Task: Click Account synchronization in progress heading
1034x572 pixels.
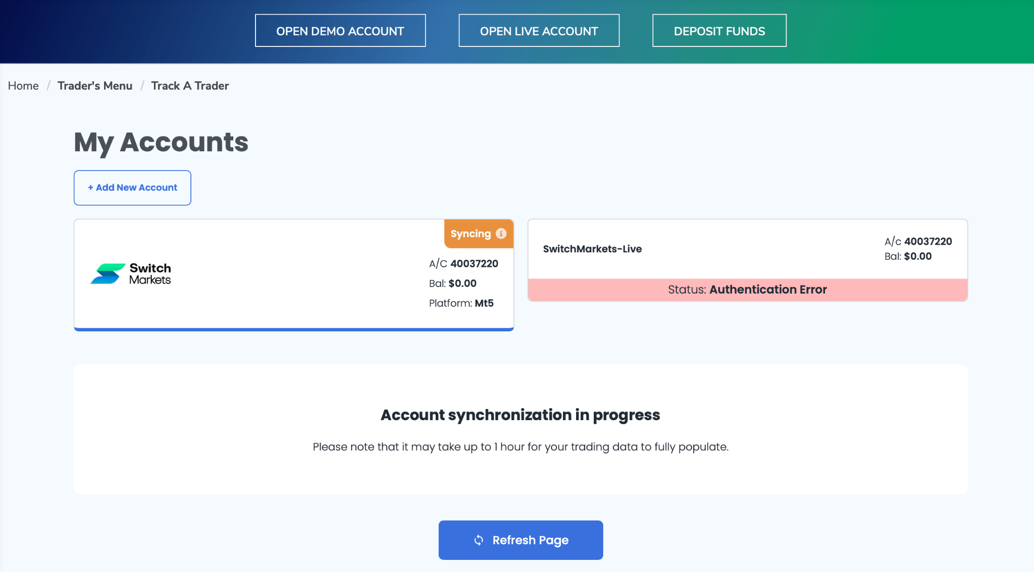Action: [x=520, y=415]
